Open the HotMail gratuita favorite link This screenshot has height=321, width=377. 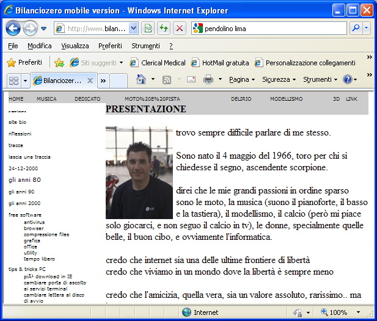tap(220, 63)
